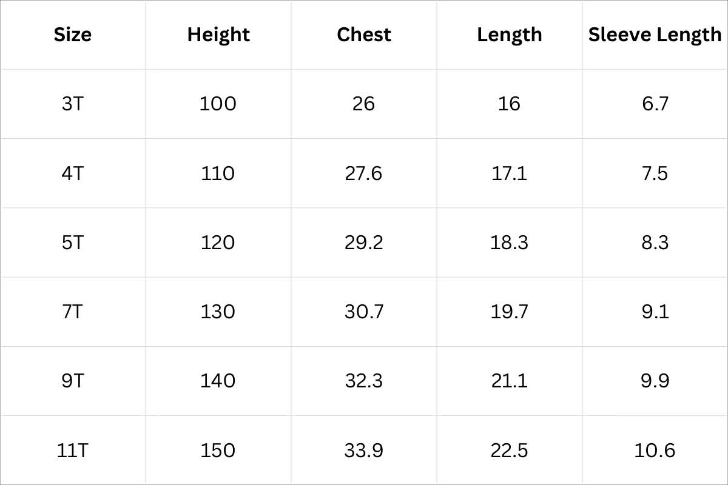Image resolution: width=728 pixels, height=485 pixels.
Task: Click chest measurement 27.6
Action: coord(364,173)
